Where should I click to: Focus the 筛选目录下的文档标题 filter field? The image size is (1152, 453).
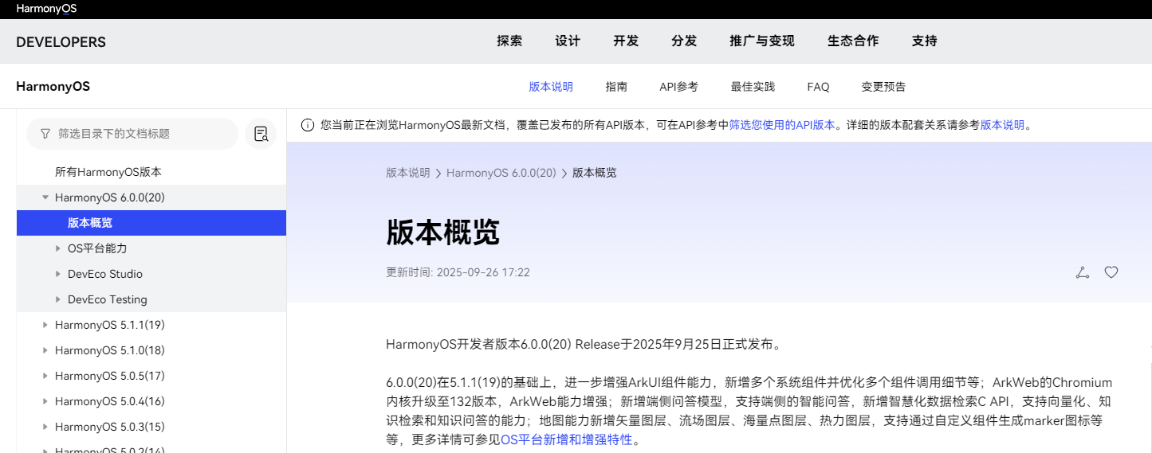[140, 134]
